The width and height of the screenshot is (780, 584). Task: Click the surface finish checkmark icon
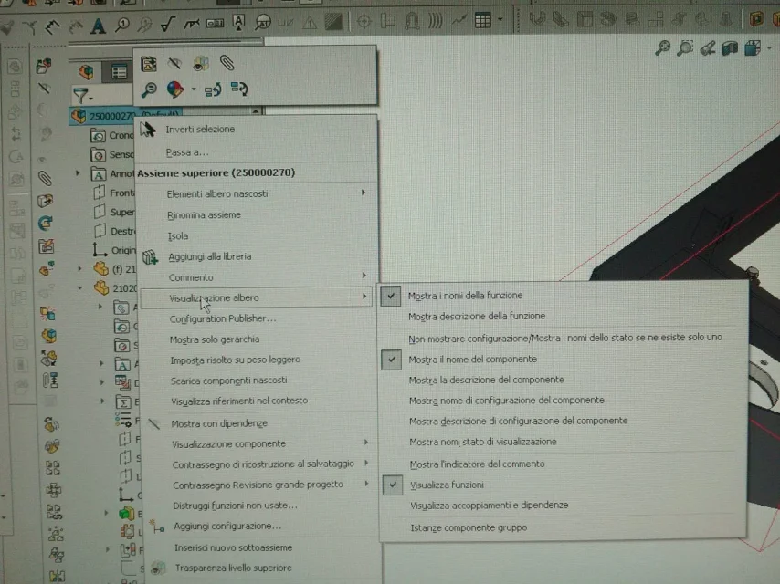point(168,24)
